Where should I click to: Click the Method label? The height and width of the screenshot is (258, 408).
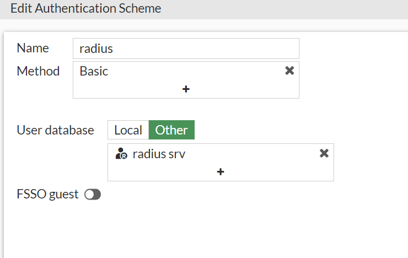pos(38,71)
